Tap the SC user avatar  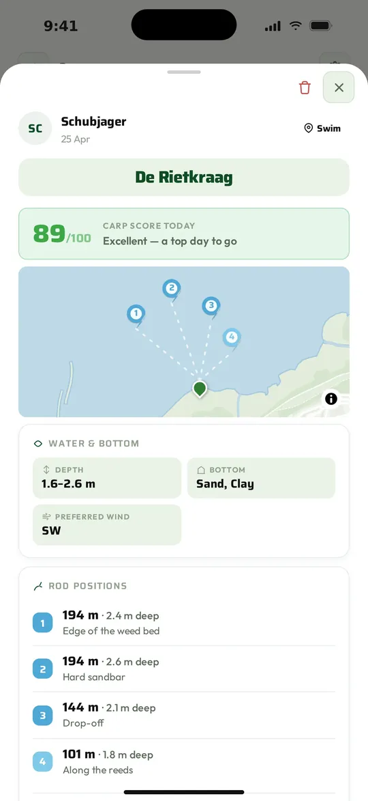(x=35, y=128)
